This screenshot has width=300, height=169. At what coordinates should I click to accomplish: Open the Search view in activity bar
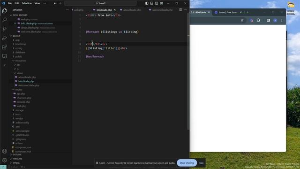(4, 20)
